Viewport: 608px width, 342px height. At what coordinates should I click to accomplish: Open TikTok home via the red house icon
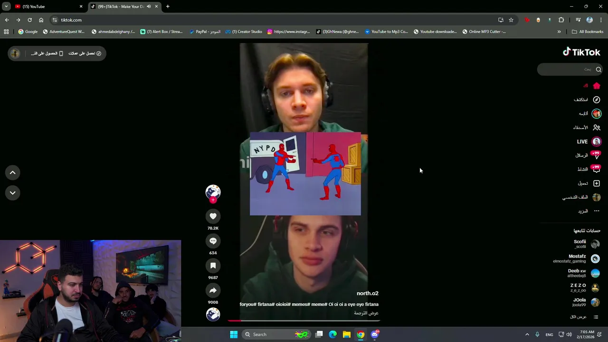point(597,86)
